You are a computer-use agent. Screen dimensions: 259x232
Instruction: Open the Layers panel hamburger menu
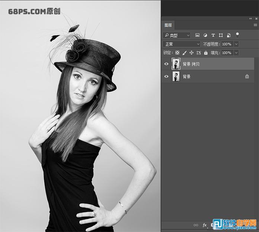point(255,25)
